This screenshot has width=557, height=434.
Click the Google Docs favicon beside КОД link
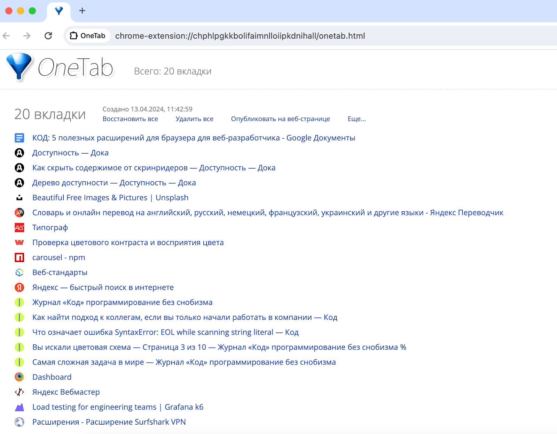point(19,138)
